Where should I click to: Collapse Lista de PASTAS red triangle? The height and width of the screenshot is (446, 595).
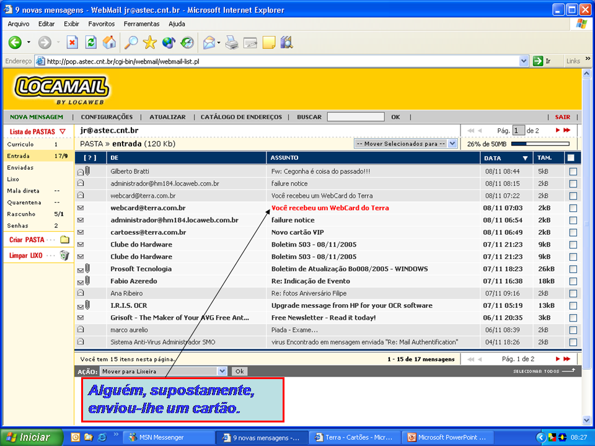pos(63,131)
